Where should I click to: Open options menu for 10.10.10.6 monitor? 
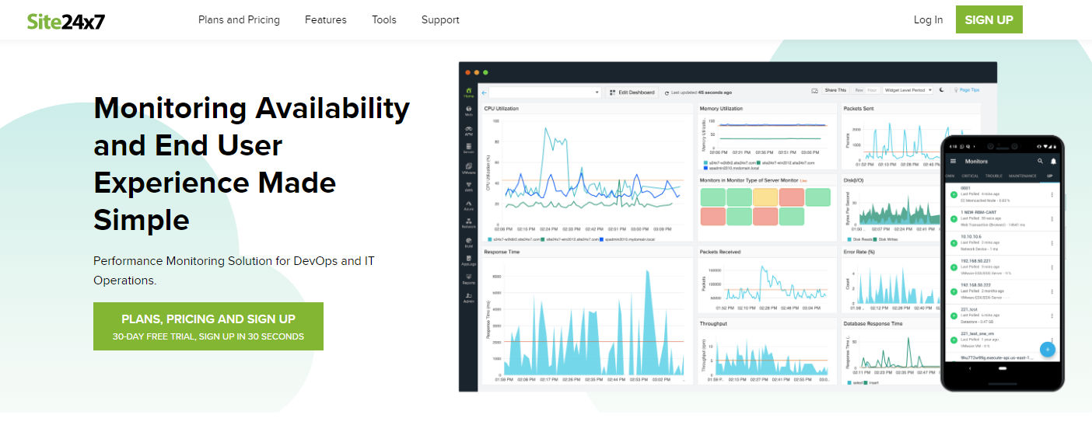click(x=1052, y=243)
